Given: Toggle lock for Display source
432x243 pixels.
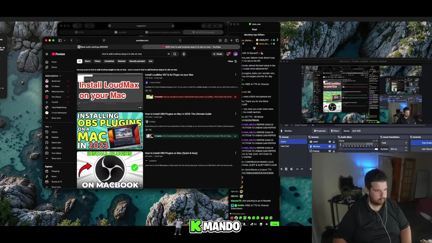Looking at the screenshot, I should (334, 151).
